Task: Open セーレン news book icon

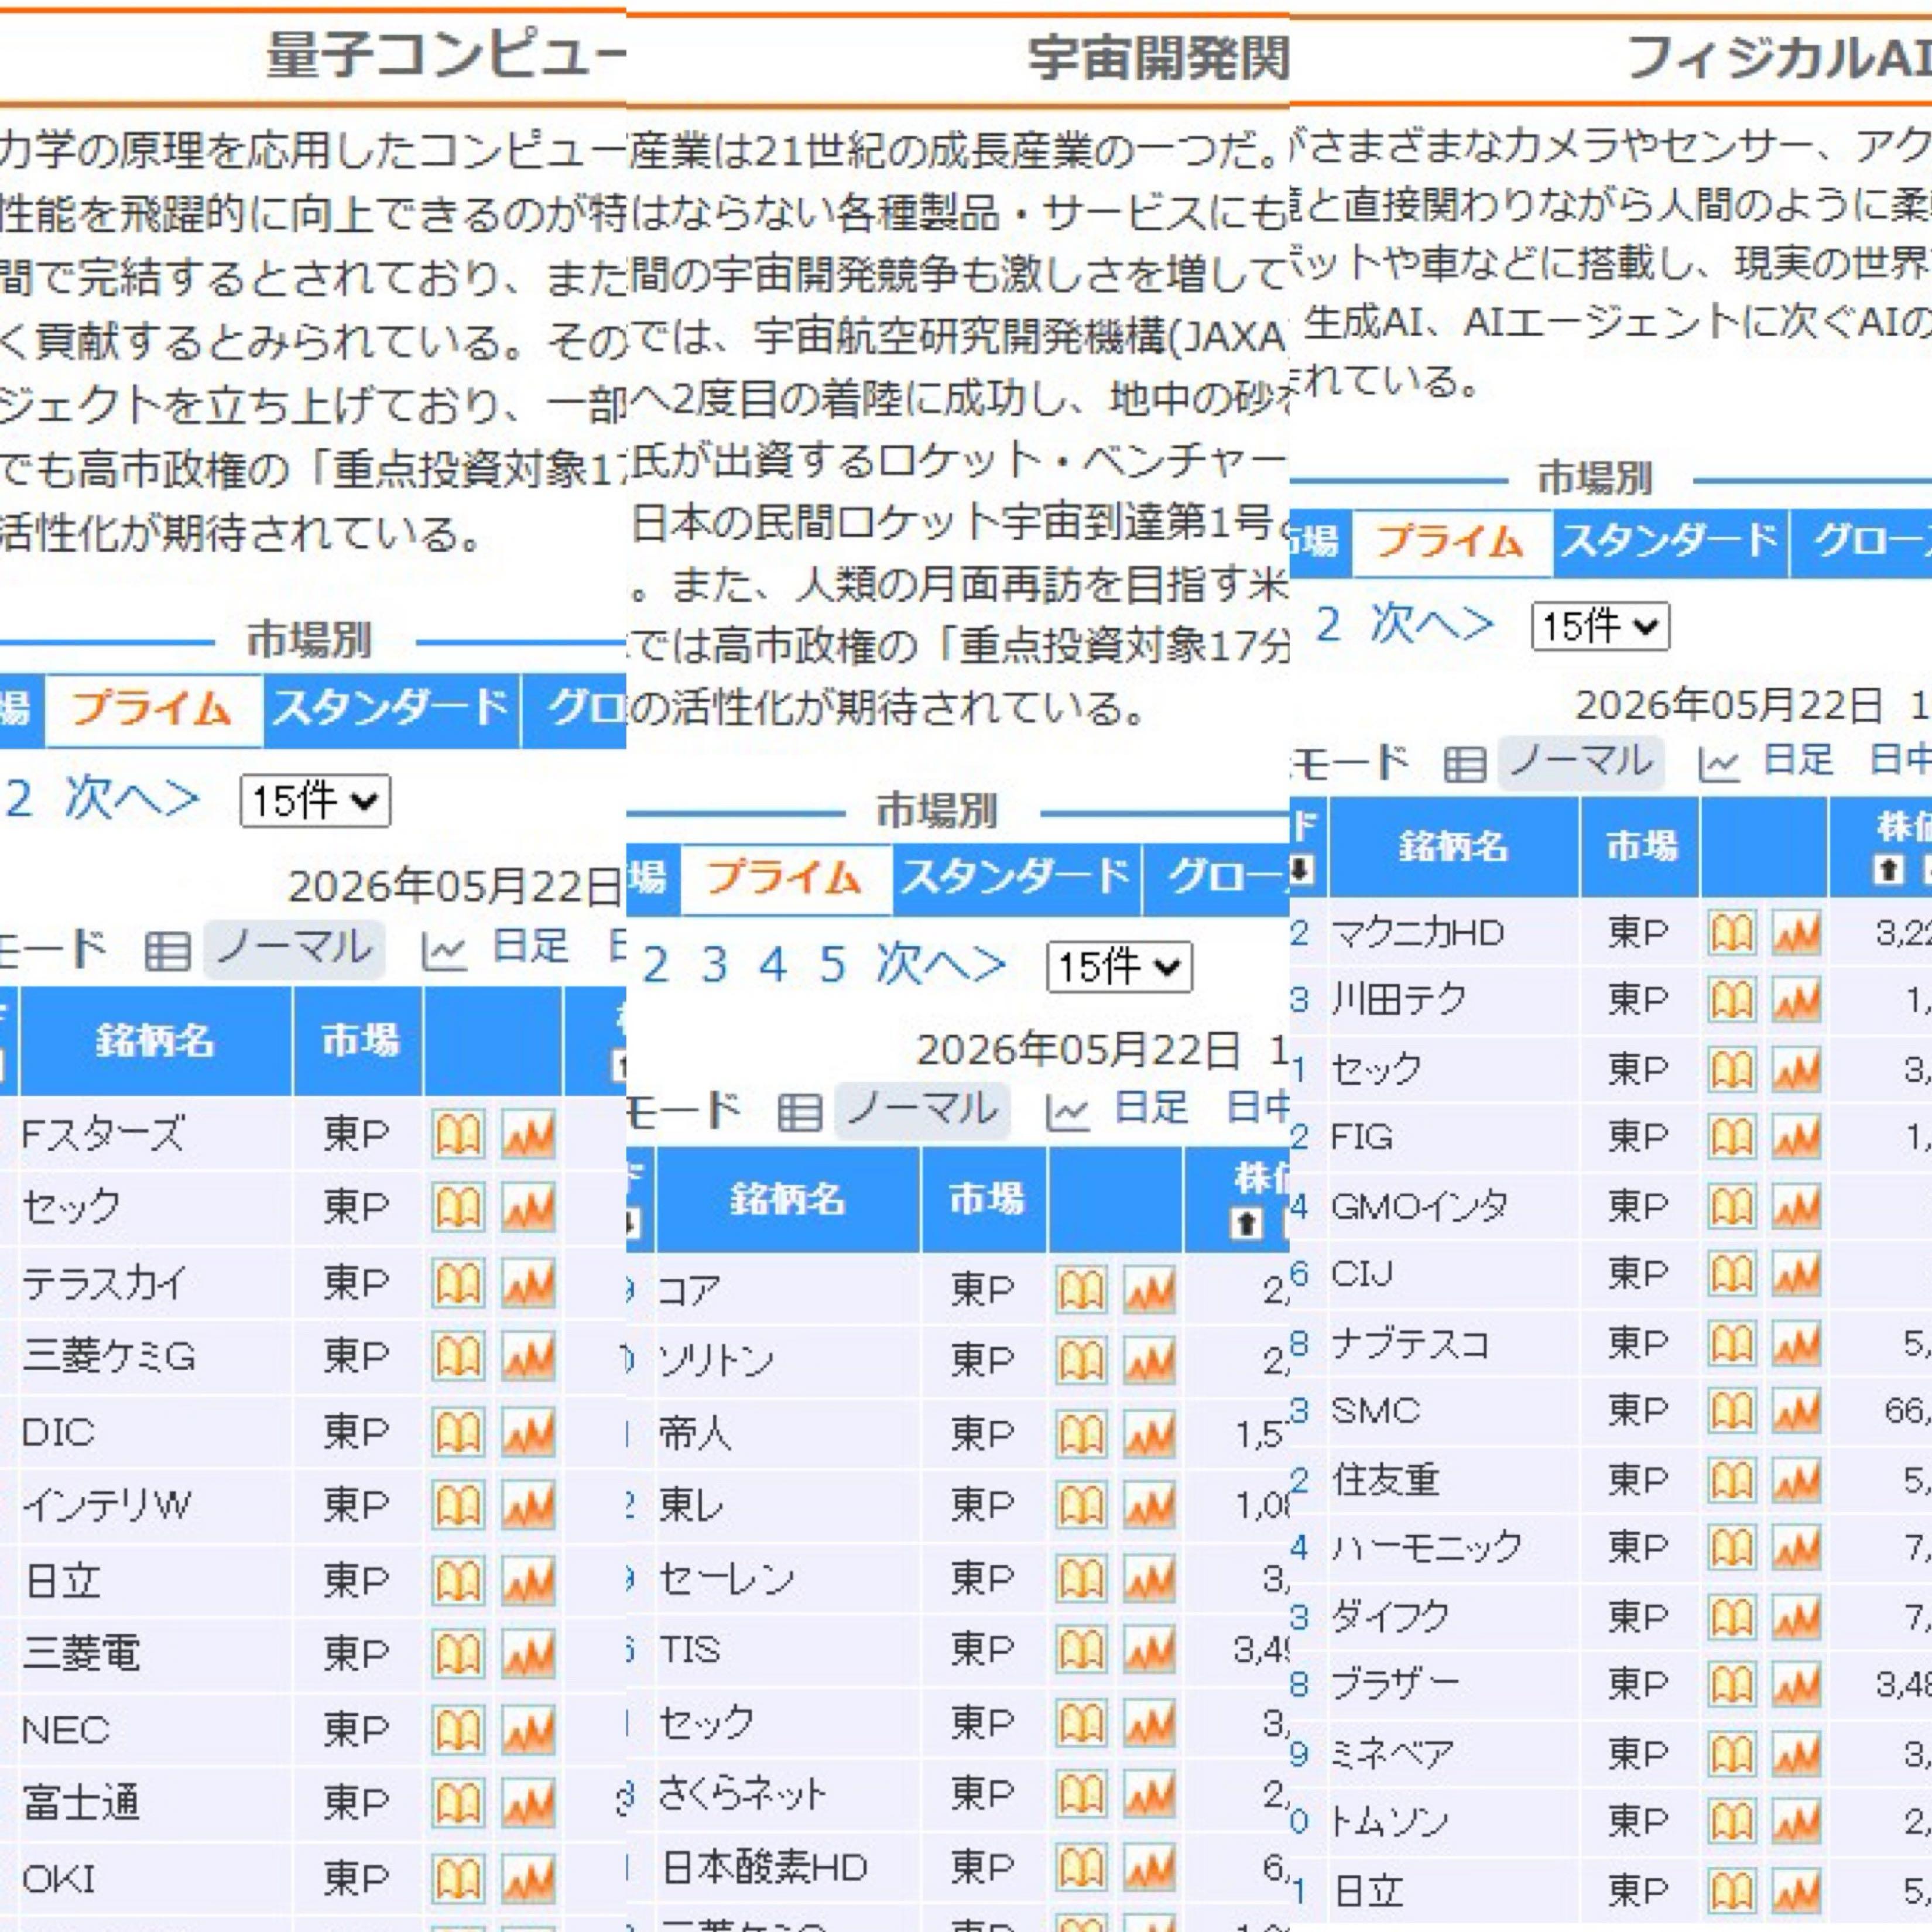Action: pos(1081,1579)
